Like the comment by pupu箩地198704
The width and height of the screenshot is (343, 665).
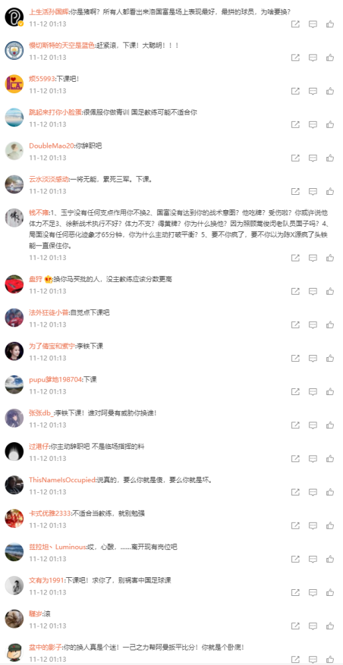(330, 392)
